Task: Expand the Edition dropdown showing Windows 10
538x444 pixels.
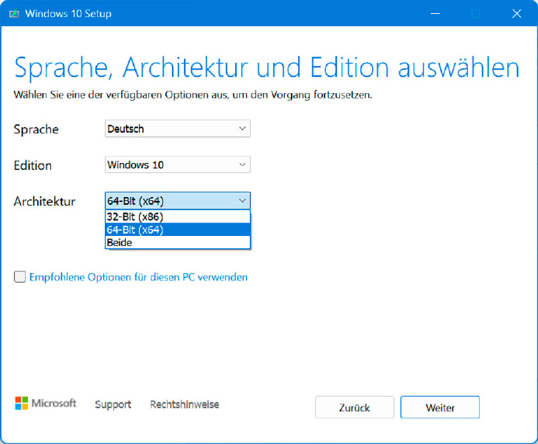Action: [x=178, y=165]
